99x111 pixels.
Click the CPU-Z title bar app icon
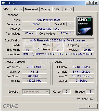point(3,3)
